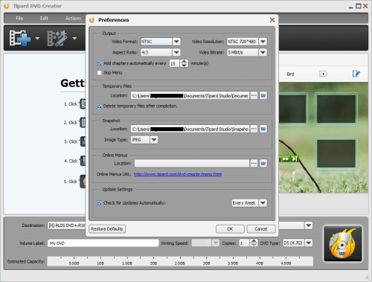Browse Snapshot location with ellipsis button
372x282 pixels.
point(254,129)
